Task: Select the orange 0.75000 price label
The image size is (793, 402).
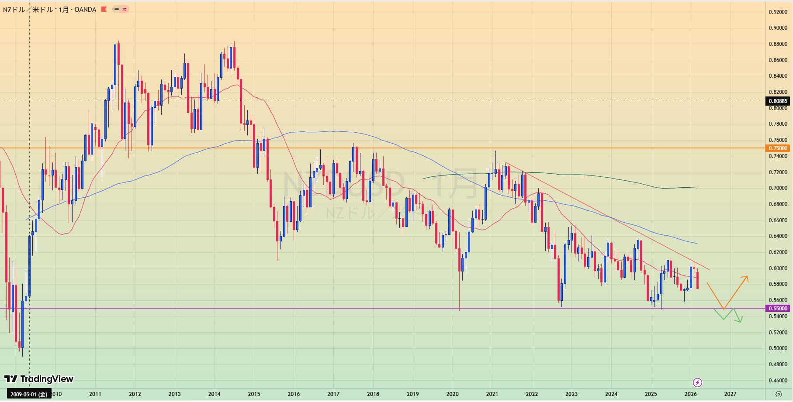Action: (x=778, y=148)
